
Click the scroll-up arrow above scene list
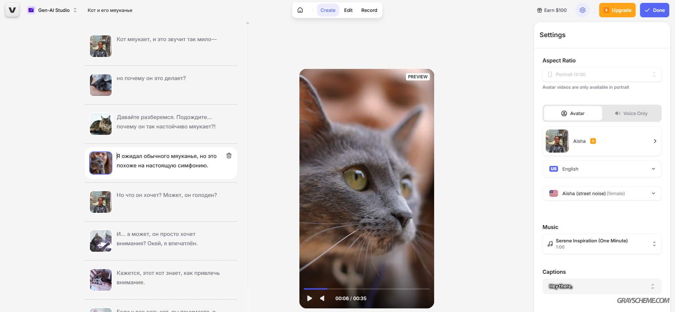(247, 23)
